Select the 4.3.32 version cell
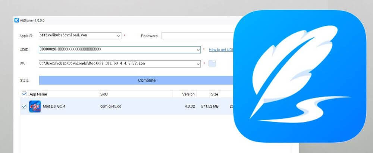This screenshot has height=153, width=373. click(189, 106)
